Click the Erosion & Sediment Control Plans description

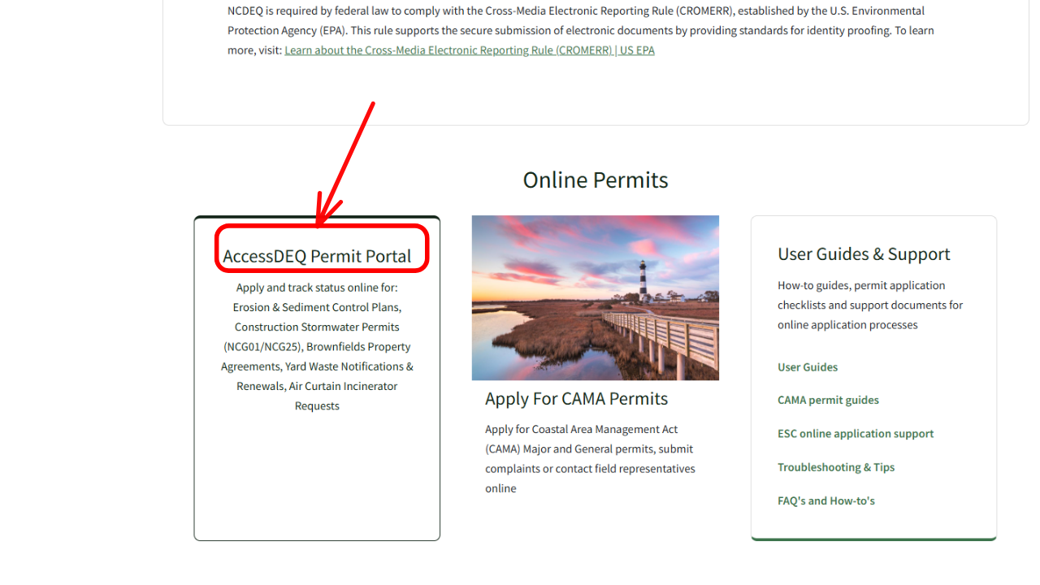tap(317, 307)
